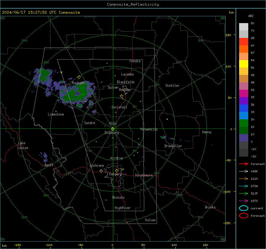Image resolution: width=266 pixels, height=249 pixels.
Task: Click the Didsbury town label
Action: pos(112,133)
